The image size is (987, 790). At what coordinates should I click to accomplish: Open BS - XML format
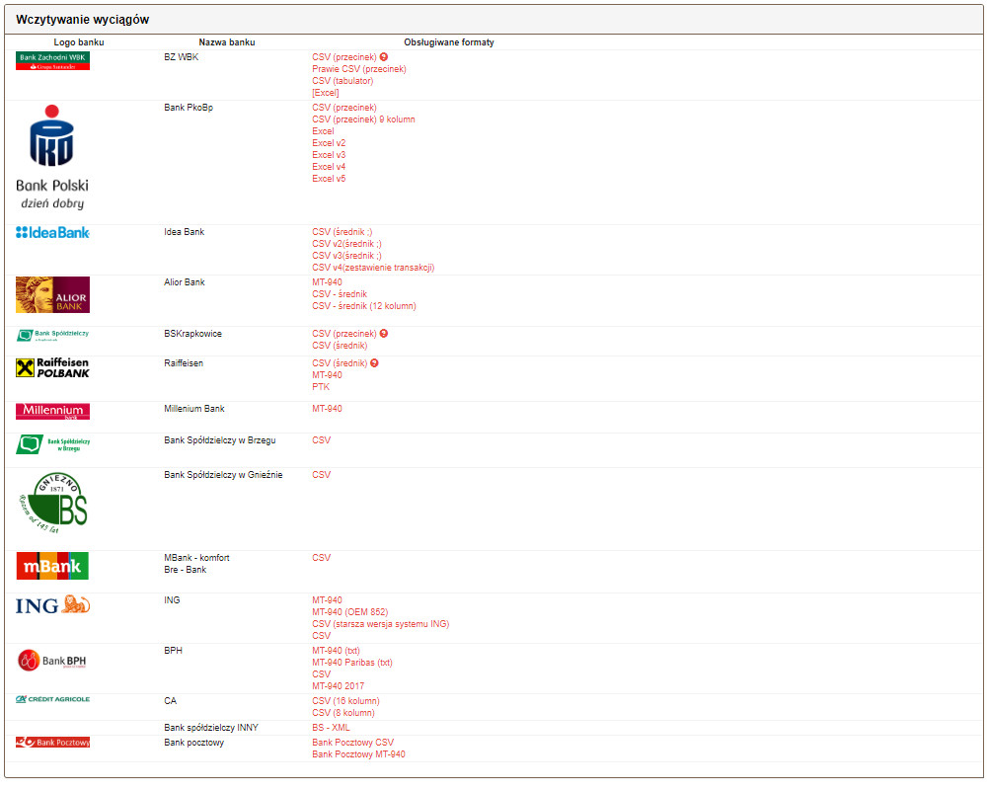331,728
